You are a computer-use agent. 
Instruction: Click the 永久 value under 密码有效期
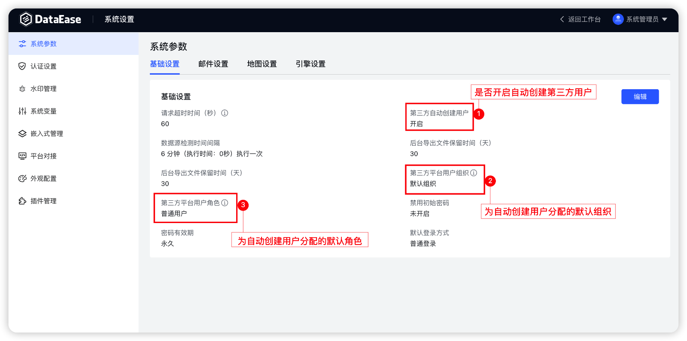coord(167,243)
